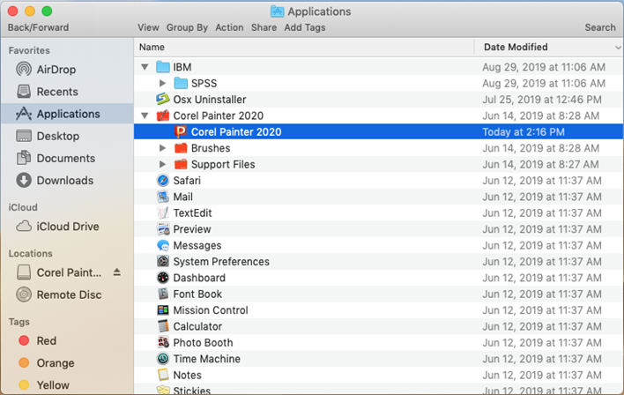Sort by the Date Modified column header
Viewport: 624px width, 395px height.
[515, 47]
